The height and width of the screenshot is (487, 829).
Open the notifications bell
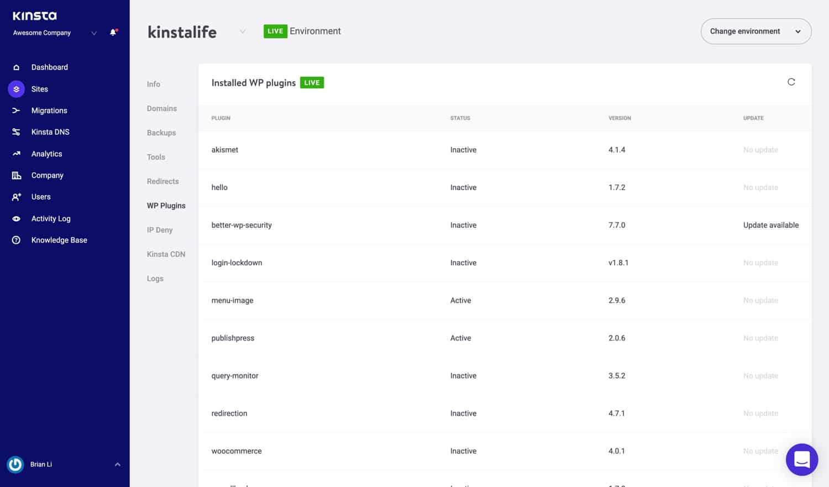coord(113,33)
